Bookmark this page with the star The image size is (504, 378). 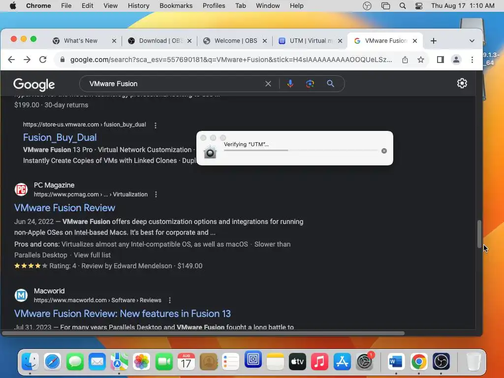(421, 60)
